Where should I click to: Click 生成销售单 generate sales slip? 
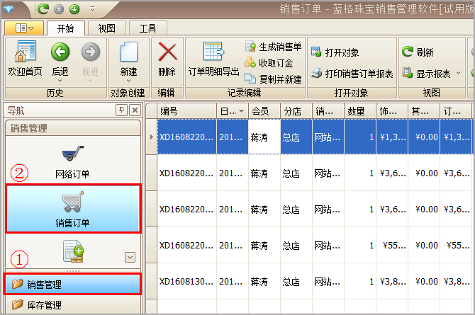273,47
